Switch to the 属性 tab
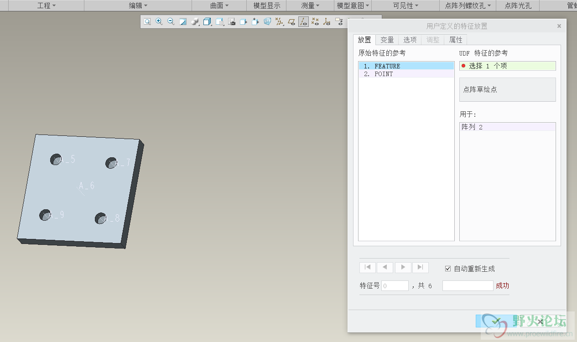The height and width of the screenshot is (342, 577). point(456,40)
